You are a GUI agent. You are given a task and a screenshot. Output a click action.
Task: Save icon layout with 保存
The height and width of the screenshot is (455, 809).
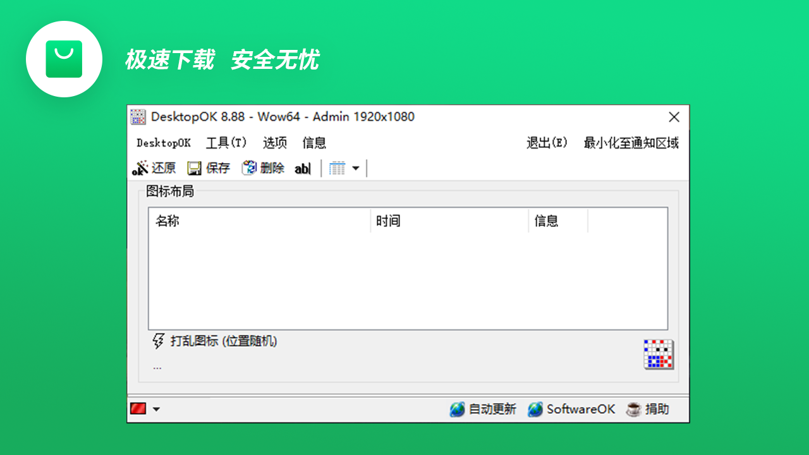(x=209, y=168)
